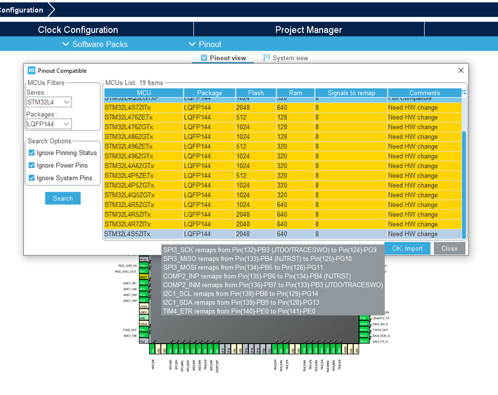
Task: Click the gray PA2 pin on chip
Action: point(144,341)
